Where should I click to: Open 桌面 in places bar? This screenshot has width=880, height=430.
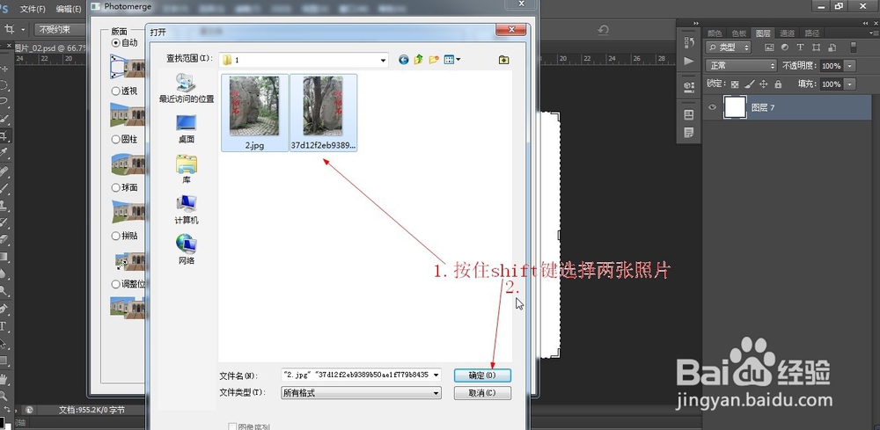point(187,128)
